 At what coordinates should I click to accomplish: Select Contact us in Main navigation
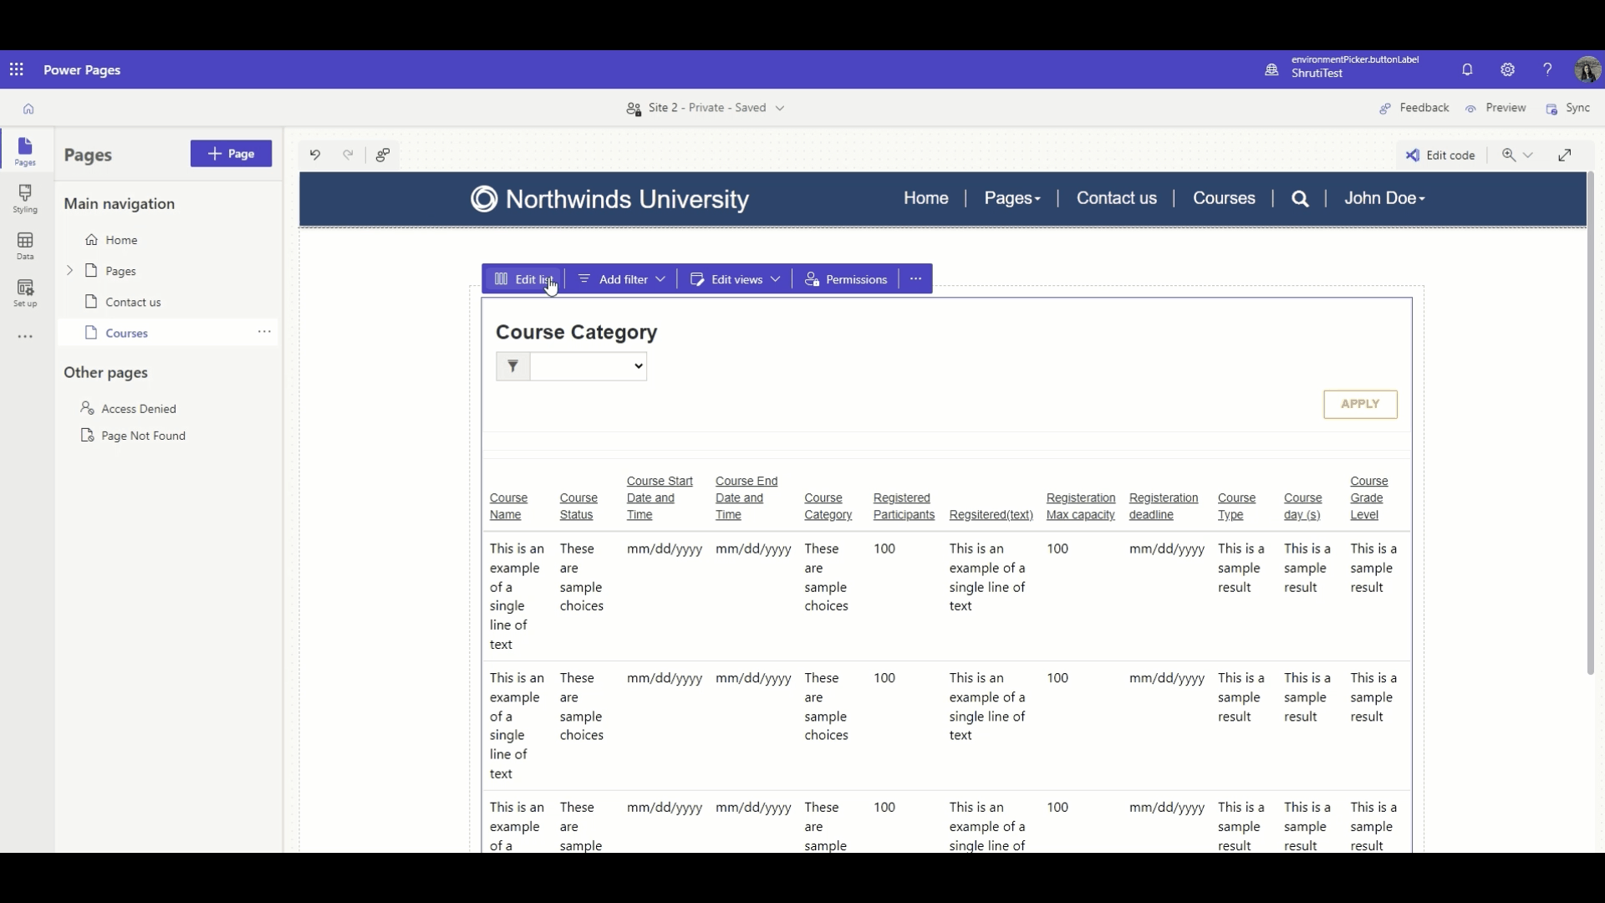click(x=133, y=302)
